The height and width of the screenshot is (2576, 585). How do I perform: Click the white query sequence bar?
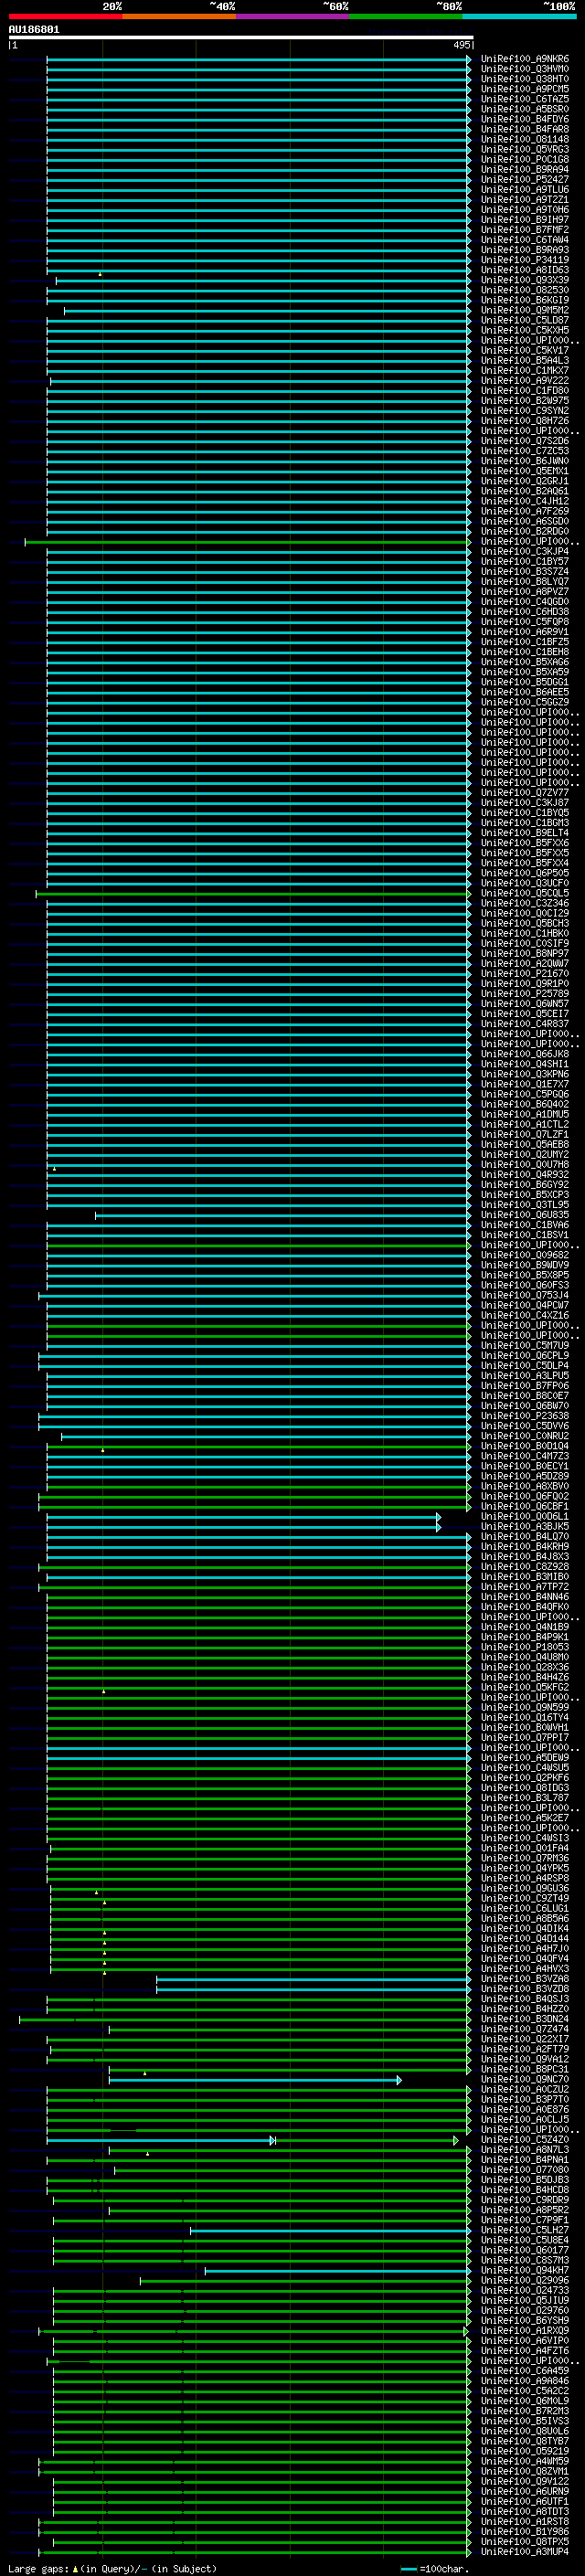pyautogui.click(x=241, y=38)
